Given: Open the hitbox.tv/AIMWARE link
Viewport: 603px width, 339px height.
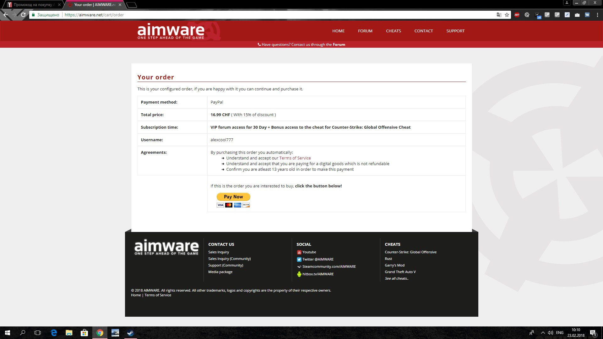Looking at the screenshot, I should pyautogui.click(x=318, y=274).
